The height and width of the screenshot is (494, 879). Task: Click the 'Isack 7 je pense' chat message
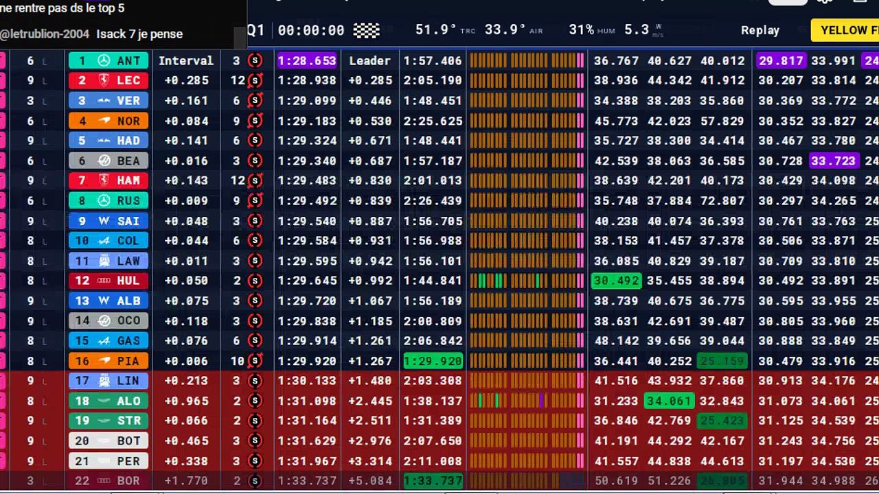tap(139, 34)
